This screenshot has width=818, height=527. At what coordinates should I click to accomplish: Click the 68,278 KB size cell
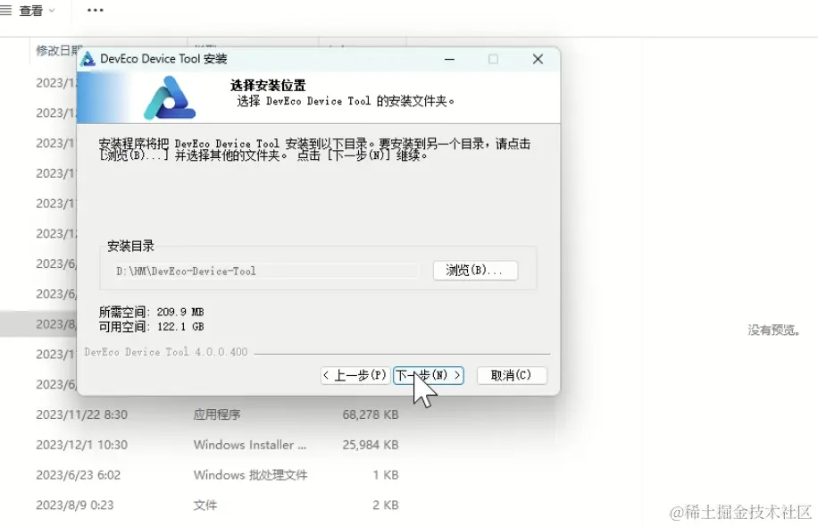coord(371,414)
